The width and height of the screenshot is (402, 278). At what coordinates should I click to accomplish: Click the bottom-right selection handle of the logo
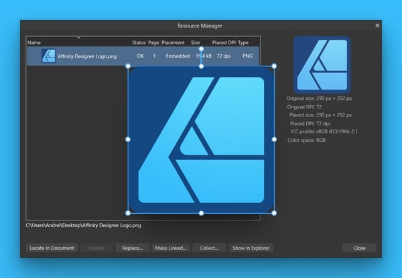(x=274, y=213)
